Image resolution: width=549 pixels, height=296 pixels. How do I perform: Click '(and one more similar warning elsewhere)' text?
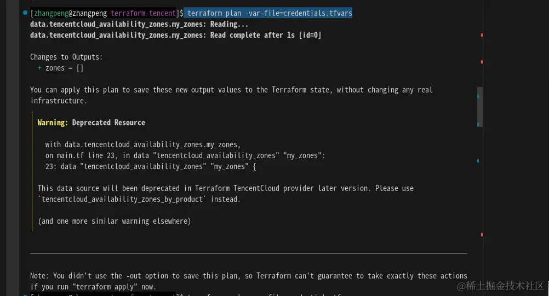click(114, 221)
